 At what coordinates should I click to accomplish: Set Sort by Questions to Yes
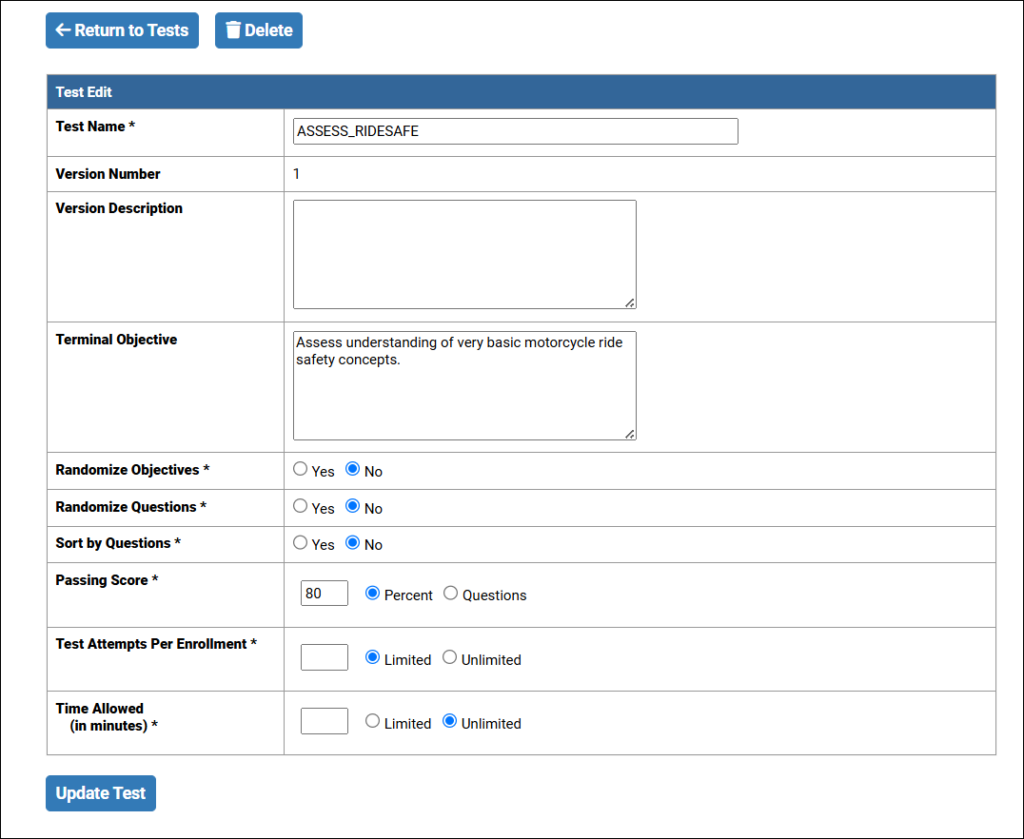coord(301,542)
